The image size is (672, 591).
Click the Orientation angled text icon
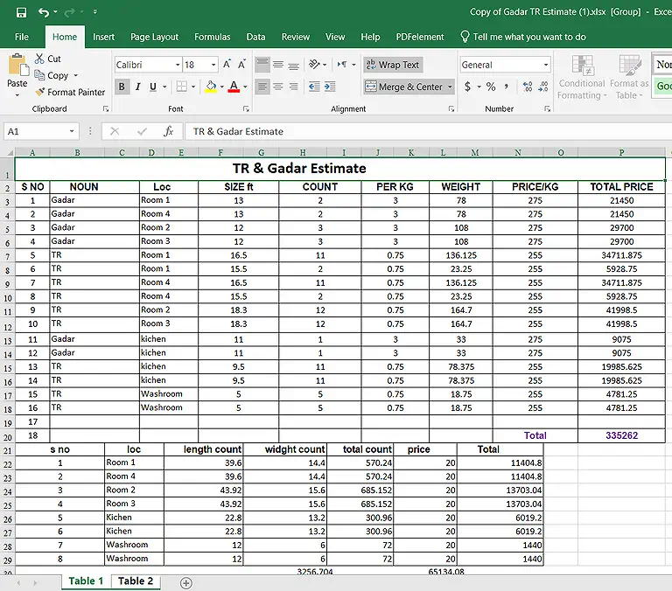[315, 65]
